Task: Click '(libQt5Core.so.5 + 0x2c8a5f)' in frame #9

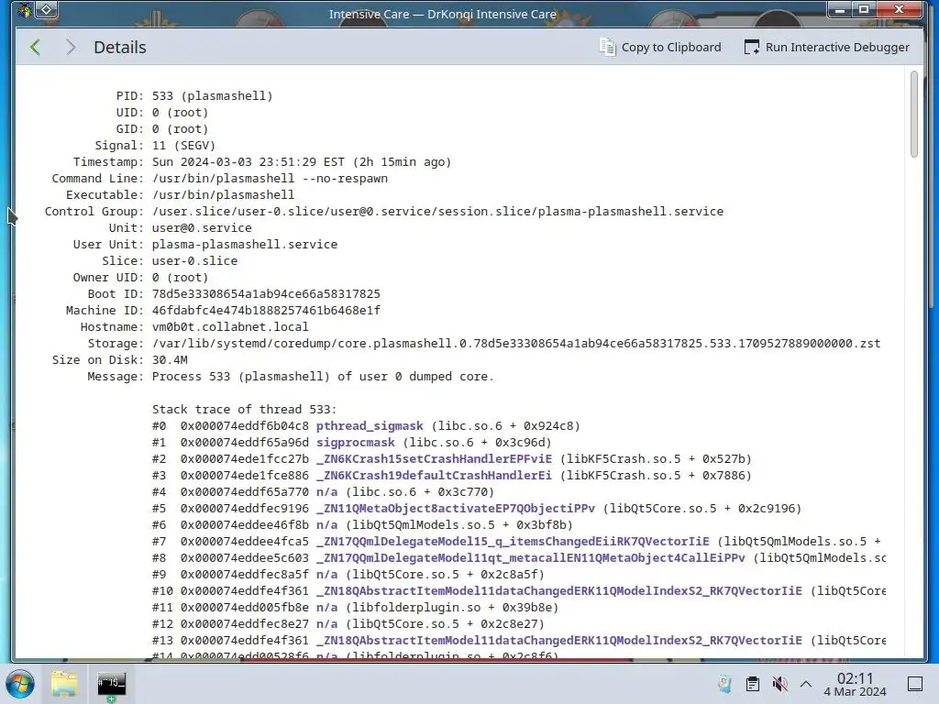Action: click(x=445, y=574)
